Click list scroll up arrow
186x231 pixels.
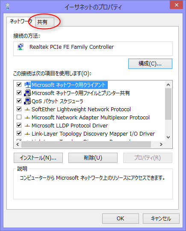[168, 85]
